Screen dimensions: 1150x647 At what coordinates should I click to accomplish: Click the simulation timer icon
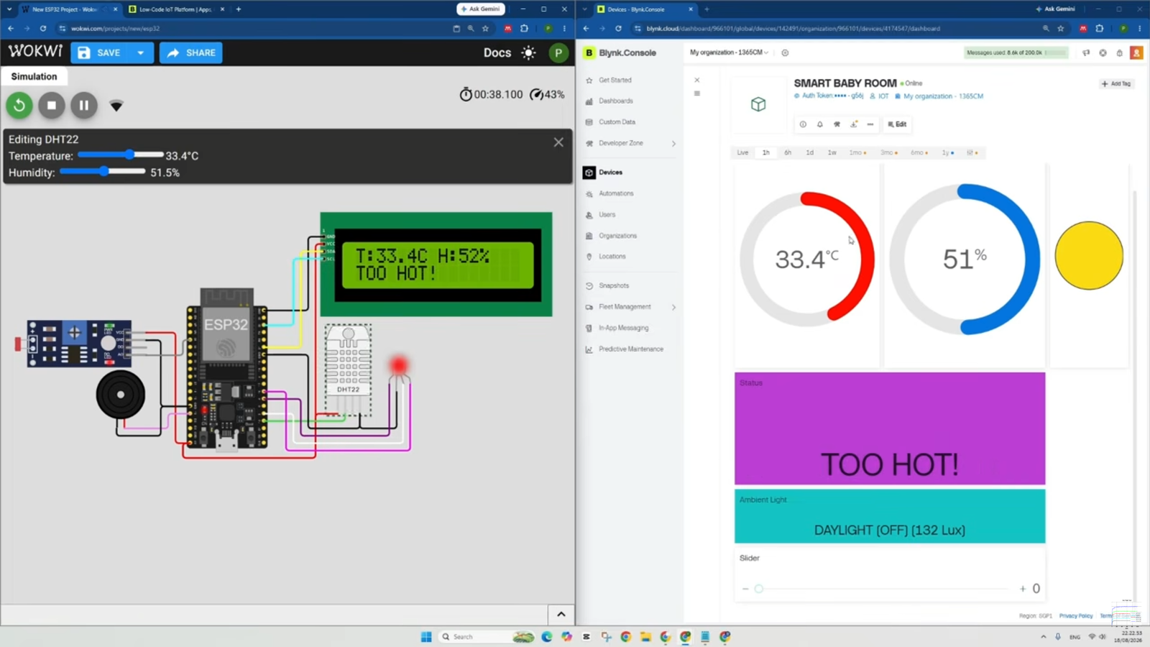(466, 94)
